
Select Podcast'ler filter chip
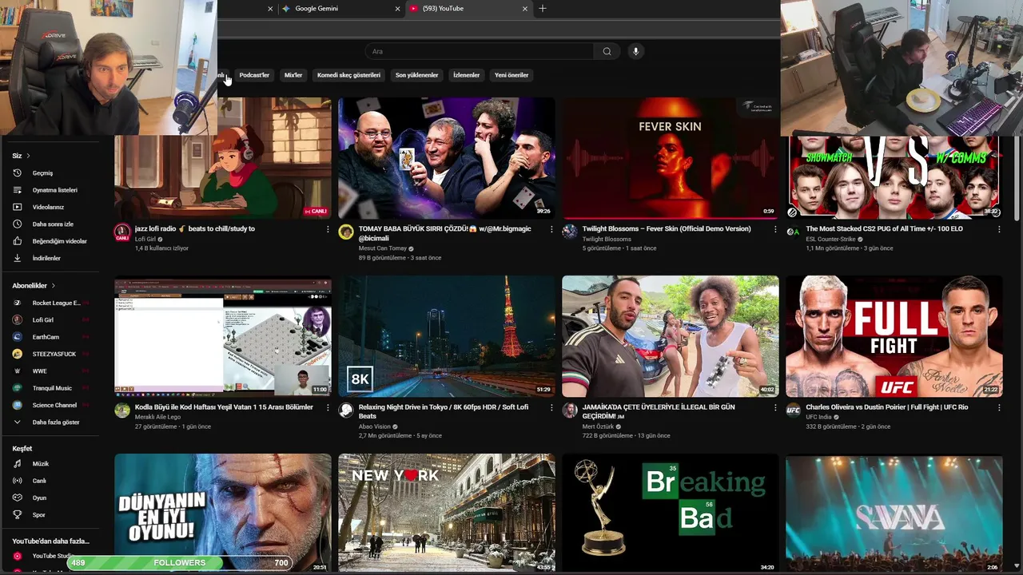tap(254, 75)
